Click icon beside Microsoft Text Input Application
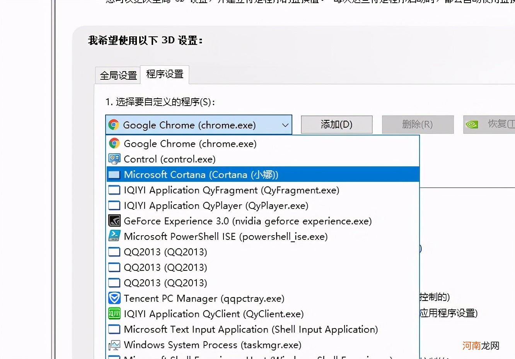The width and height of the screenshot is (515, 359). point(114,329)
